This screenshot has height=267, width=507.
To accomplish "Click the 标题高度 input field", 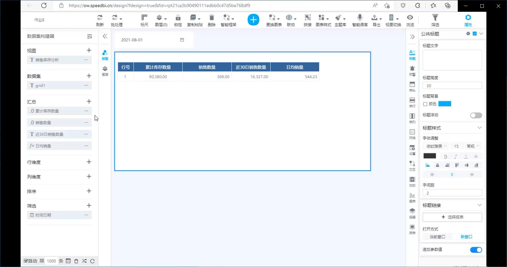I will pyautogui.click(x=452, y=86).
